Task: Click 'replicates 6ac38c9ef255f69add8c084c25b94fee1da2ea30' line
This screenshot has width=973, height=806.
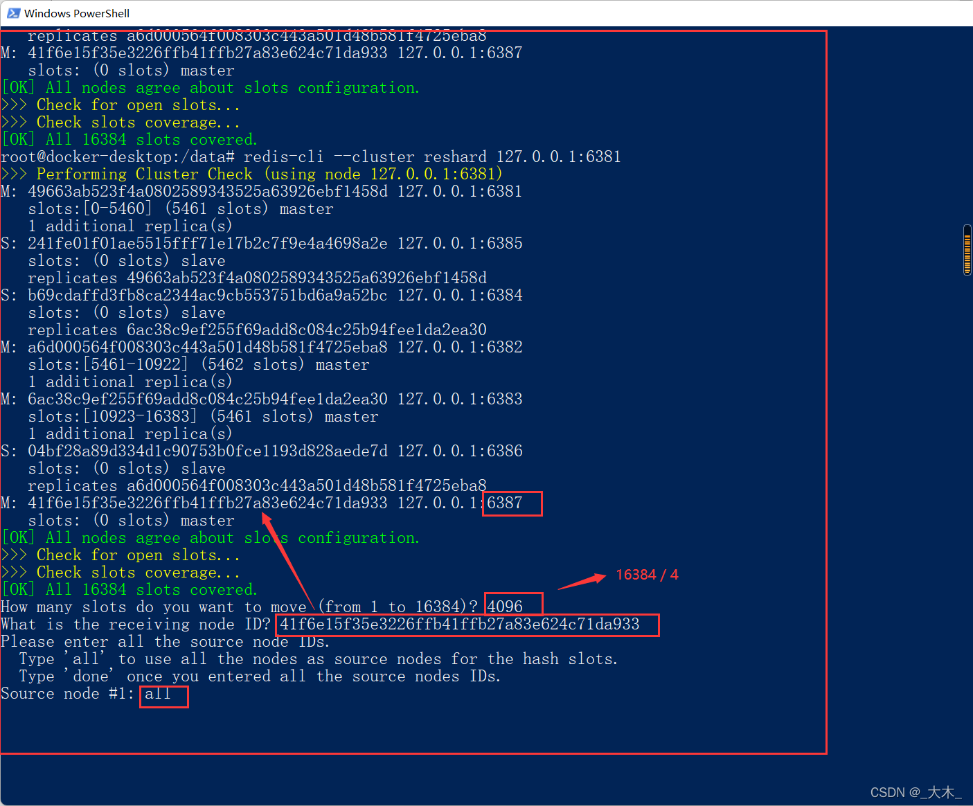Action: click(257, 330)
